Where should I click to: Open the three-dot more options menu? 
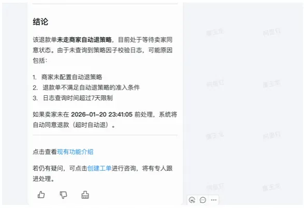pos(214,200)
